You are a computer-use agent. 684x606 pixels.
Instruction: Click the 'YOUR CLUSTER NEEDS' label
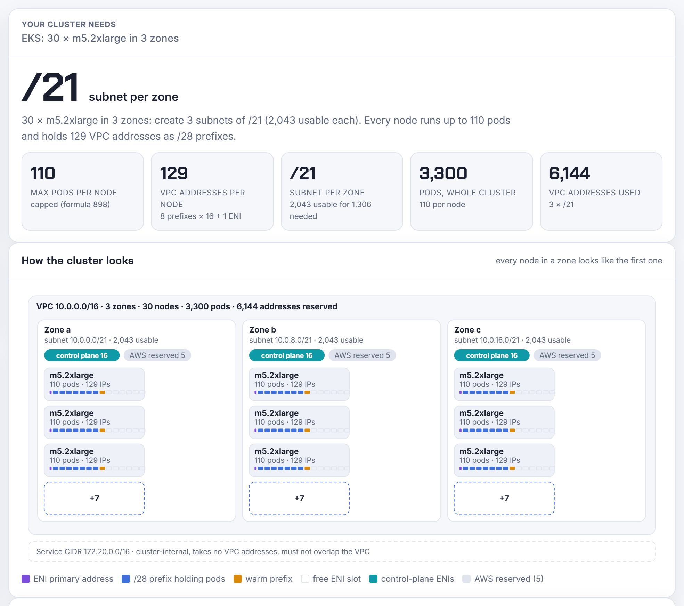(69, 24)
